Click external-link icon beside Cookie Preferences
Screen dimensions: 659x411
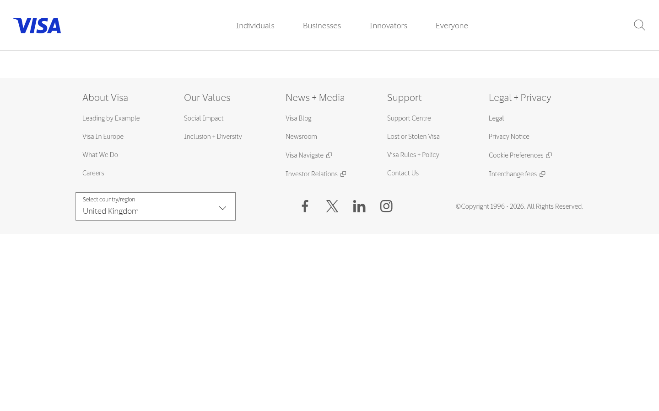coord(549,155)
